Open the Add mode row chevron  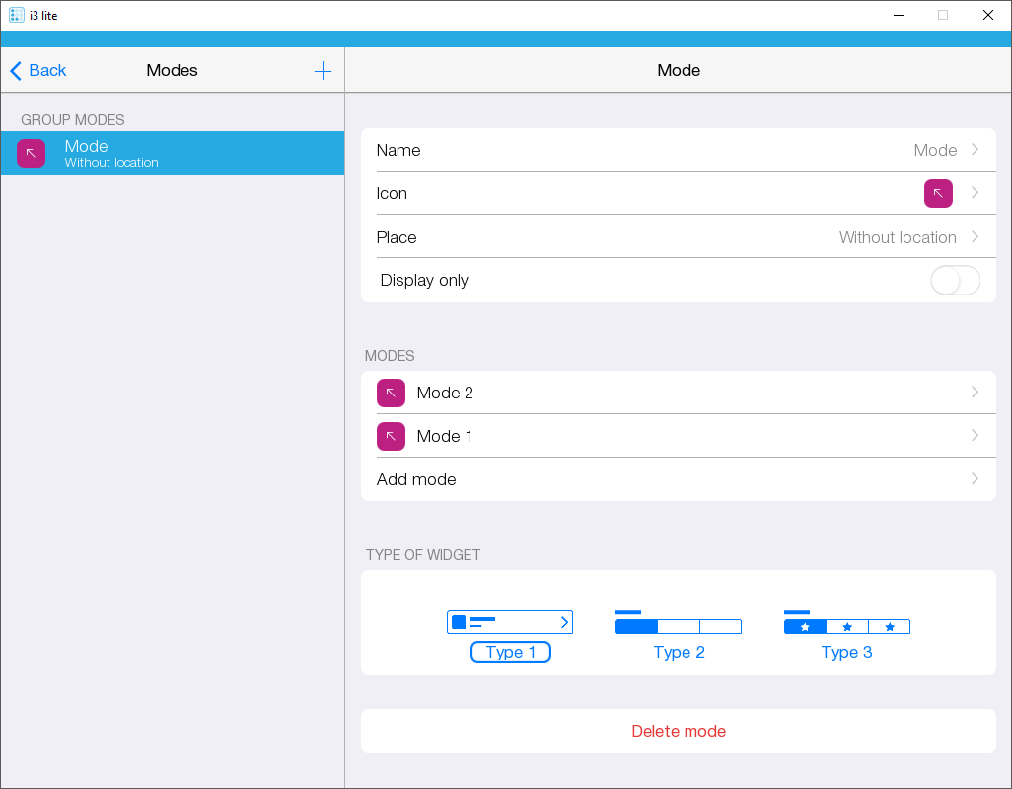point(975,479)
